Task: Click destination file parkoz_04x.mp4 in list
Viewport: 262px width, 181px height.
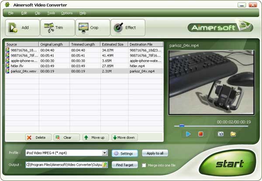Action: [142, 71]
